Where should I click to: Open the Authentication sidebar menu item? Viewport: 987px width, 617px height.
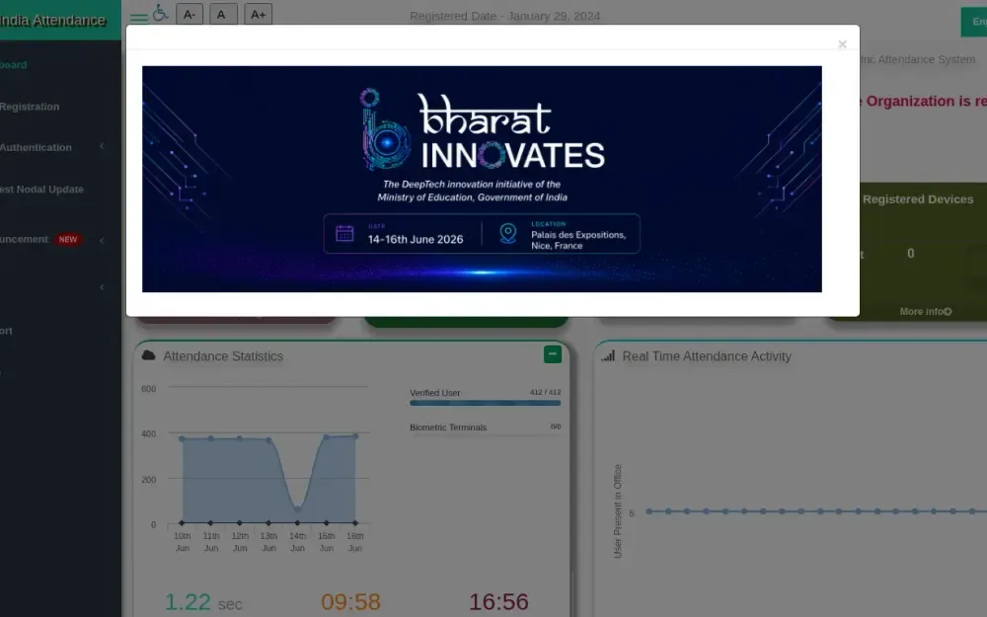coord(36,147)
